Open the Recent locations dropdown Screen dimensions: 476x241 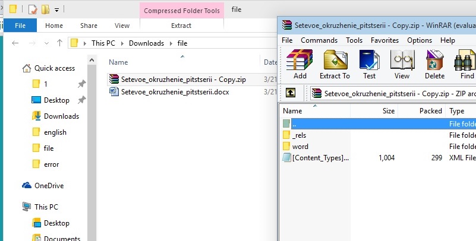[x=46, y=43]
